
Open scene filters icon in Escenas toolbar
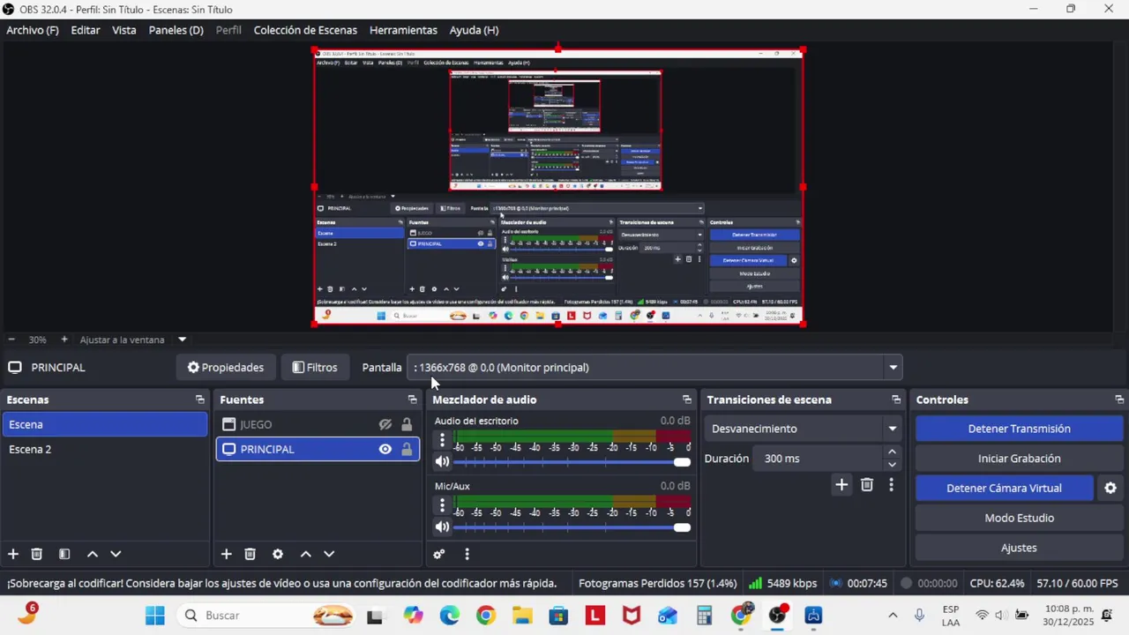pos(64,554)
